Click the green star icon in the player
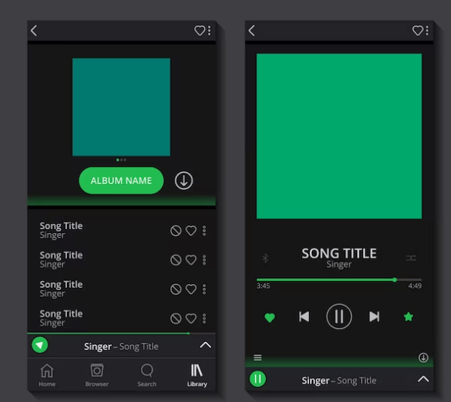 tap(408, 317)
